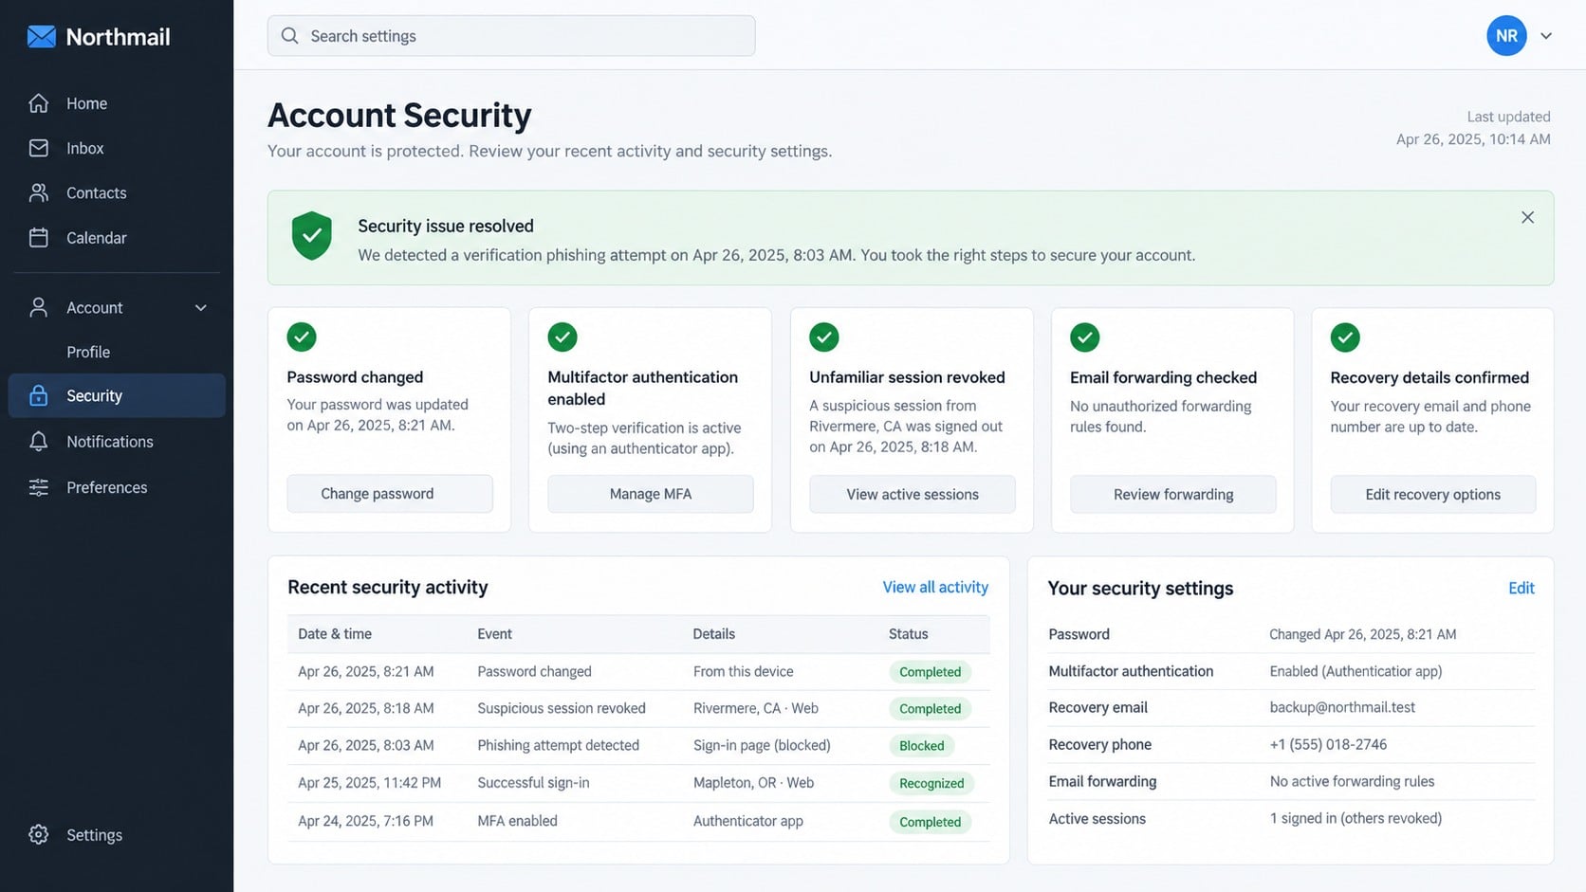This screenshot has height=892, width=1586.
Task: Click the Preferences sliders icon
Action: [39, 487]
